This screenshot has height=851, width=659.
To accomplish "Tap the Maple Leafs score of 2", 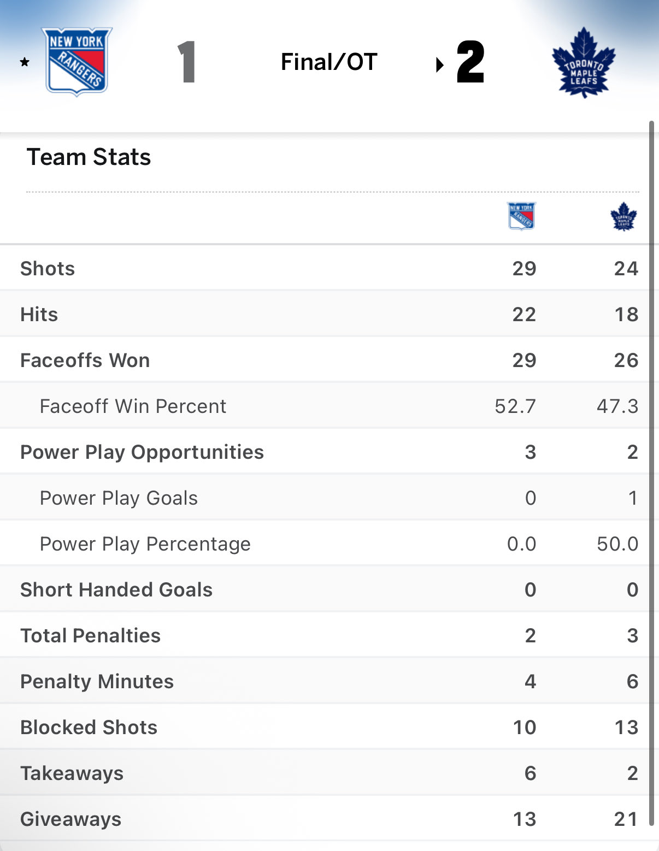I will (470, 62).
